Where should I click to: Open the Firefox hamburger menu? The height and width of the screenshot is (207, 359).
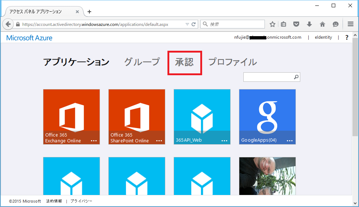[x=351, y=24]
